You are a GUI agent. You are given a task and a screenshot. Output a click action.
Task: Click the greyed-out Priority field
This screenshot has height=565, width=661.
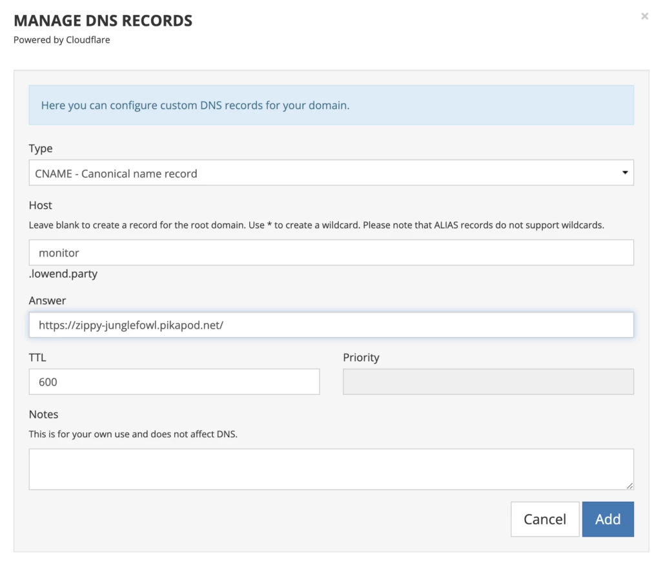(x=488, y=382)
